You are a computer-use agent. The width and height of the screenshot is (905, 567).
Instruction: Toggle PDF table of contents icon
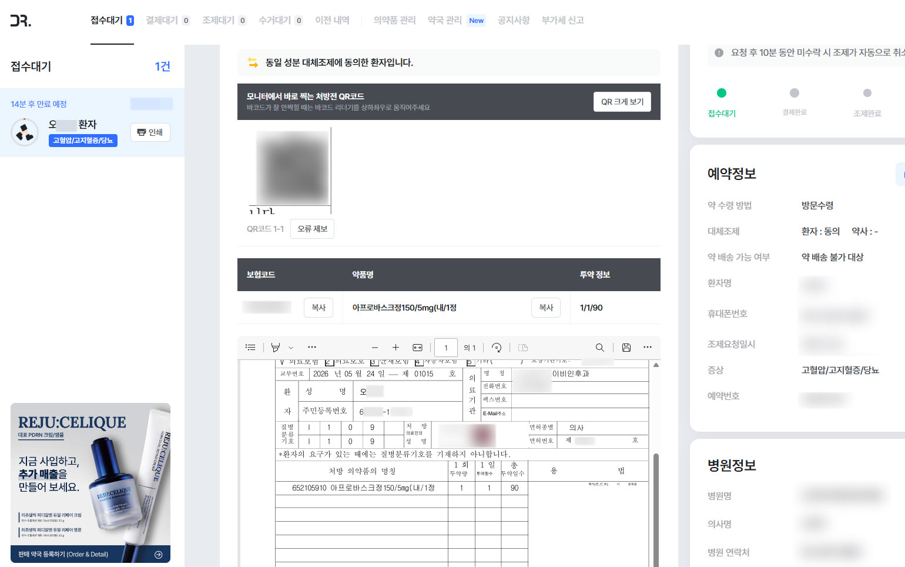tap(250, 348)
